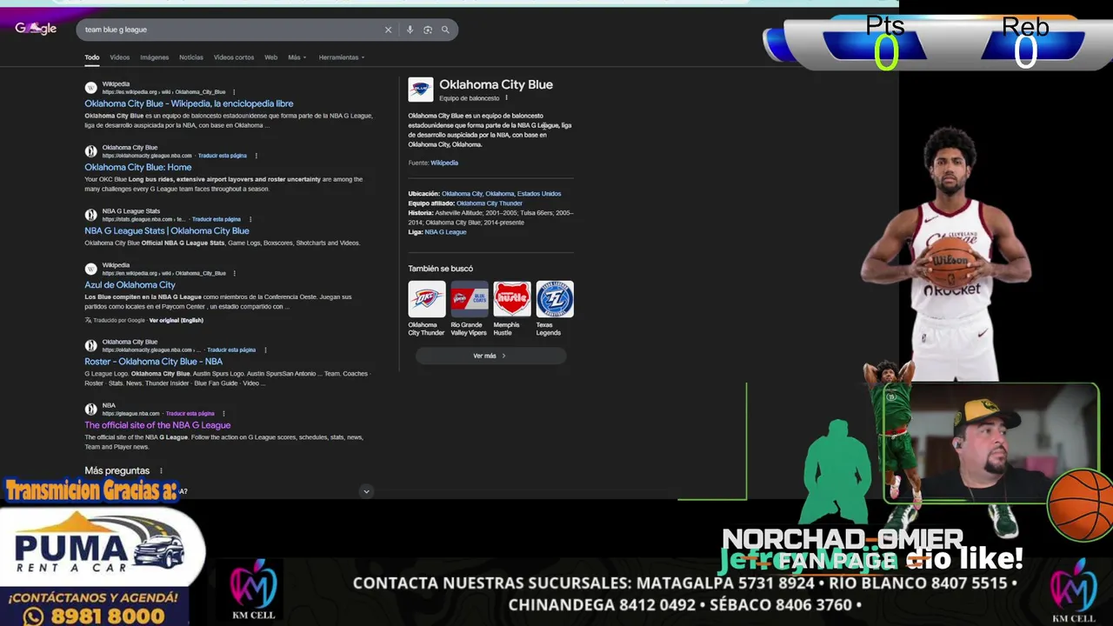The height and width of the screenshot is (626, 1113).
Task: Click favicon of 'Azul de Oklahoma City' result
Action: point(90,269)
